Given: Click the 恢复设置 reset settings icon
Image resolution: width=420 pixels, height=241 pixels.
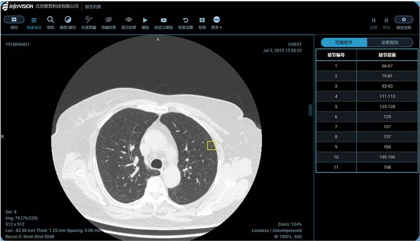Looking at the screenshot, I should (185, 21).
